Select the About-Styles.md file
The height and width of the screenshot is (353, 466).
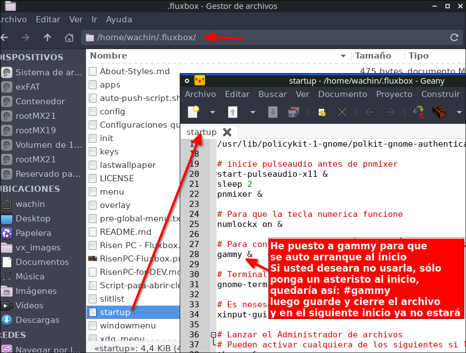coord(134,71)
